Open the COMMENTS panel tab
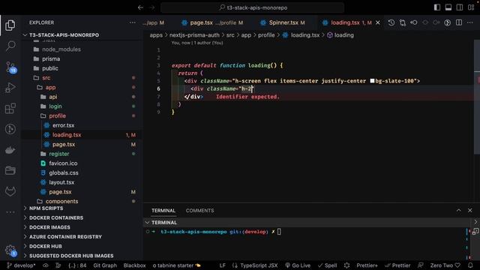 coord(200,211)
